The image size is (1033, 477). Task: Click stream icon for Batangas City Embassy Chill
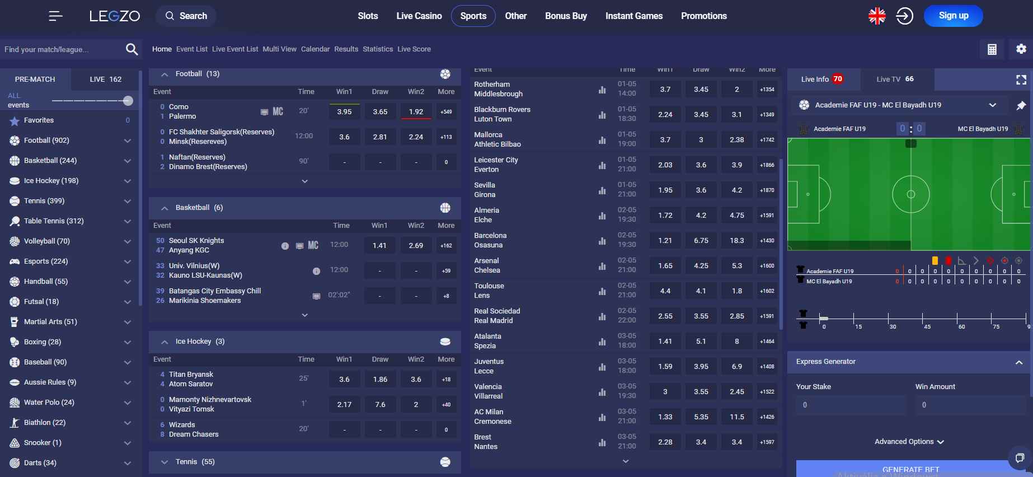pos(316,296)
